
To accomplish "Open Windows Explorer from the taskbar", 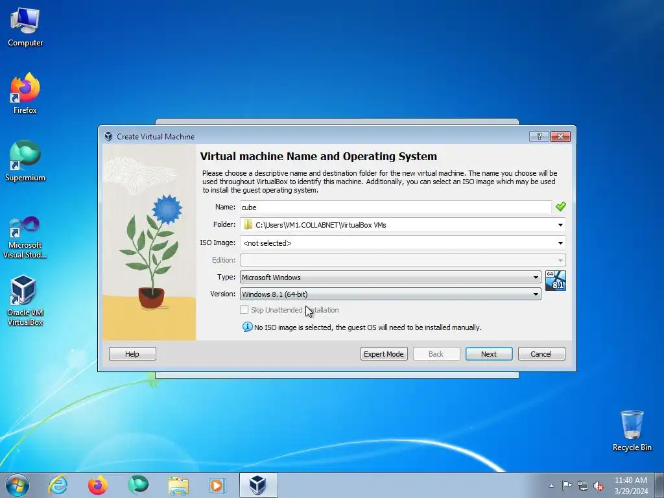I will 178,485.
